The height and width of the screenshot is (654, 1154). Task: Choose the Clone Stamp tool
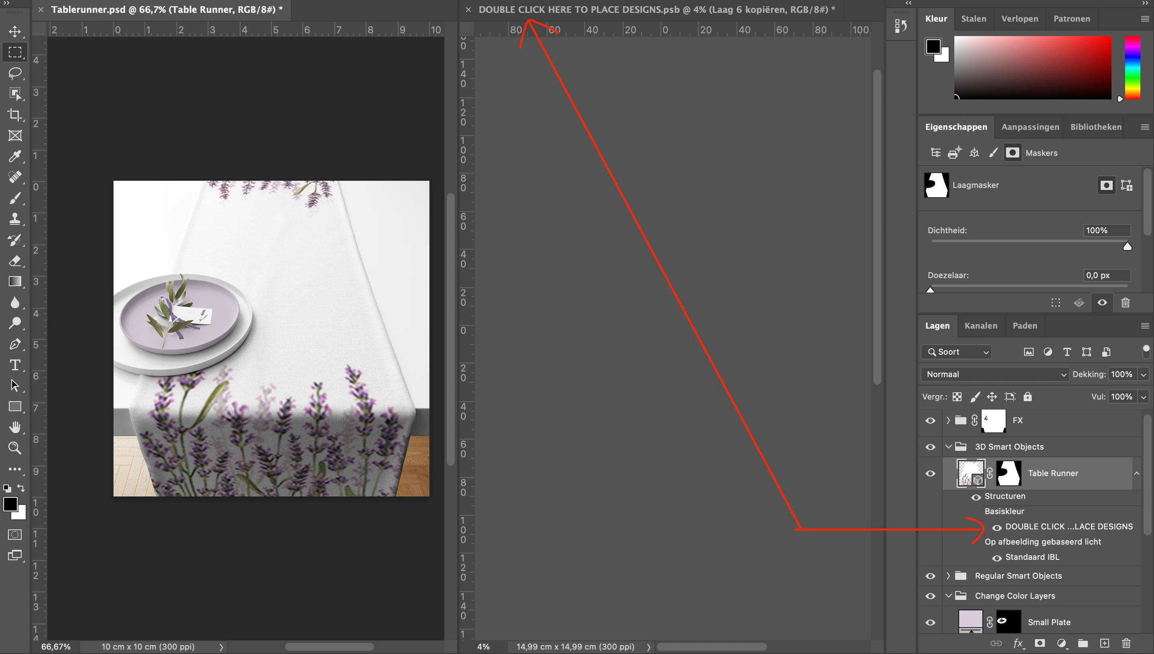tap(15, 219)
